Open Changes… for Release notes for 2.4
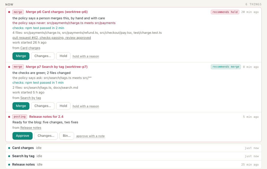The width and height of the screenshot is (267, 169). point(46,136)
